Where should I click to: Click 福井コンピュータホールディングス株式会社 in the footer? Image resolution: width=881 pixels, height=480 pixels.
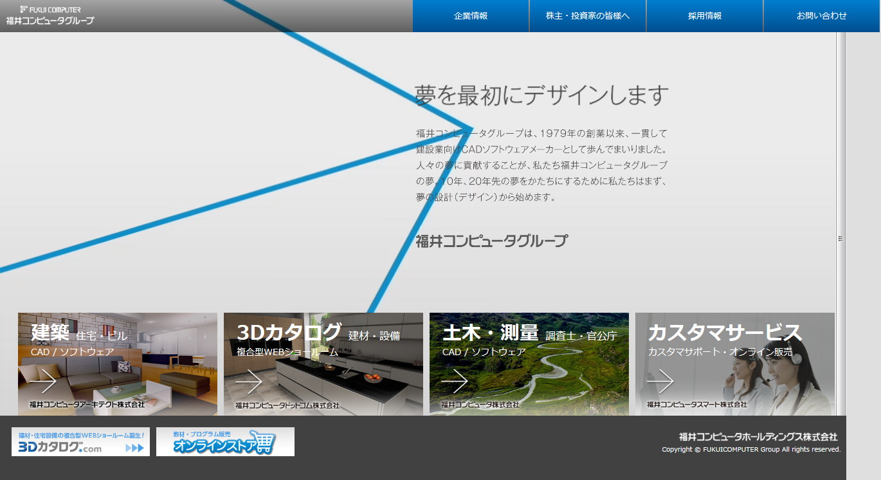click(x=758, y=437)
